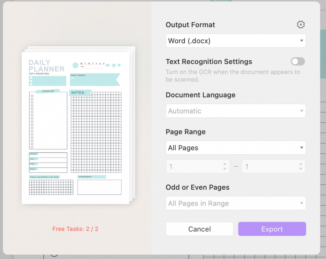Viewport: 326px width, 259px height.
Task: Enable the Text Recognition Settings toggle
Action: pos(297,61)
